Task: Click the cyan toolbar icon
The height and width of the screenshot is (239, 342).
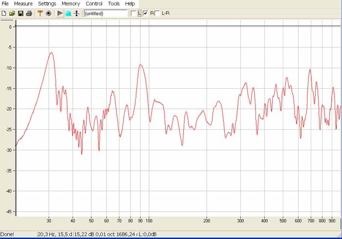Action: (x=68, y=13)
